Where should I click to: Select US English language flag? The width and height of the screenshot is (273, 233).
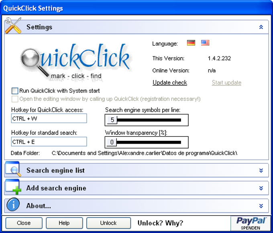205,43
